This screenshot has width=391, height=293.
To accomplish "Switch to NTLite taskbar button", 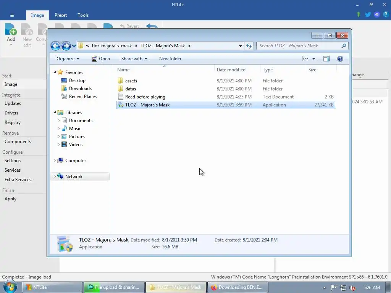I will tap(52, 287).
